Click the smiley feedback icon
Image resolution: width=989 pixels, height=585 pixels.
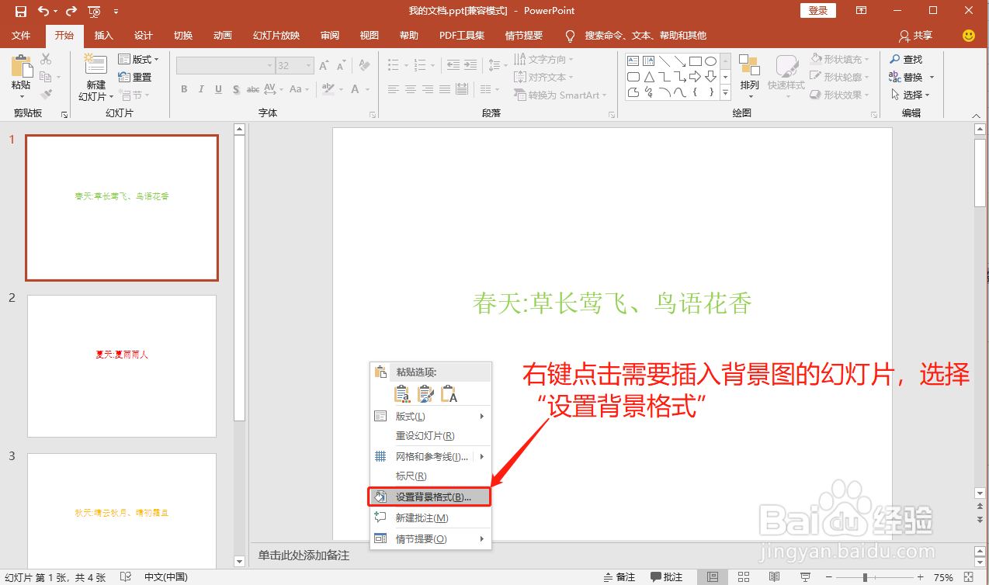(x=968, y=36)
